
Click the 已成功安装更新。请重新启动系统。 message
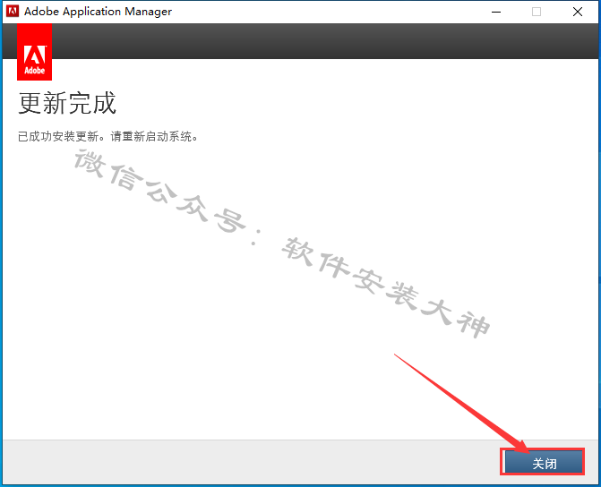coord(108,136)
